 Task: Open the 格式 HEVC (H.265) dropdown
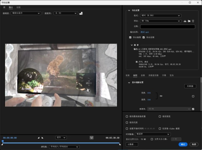(161, 16)
